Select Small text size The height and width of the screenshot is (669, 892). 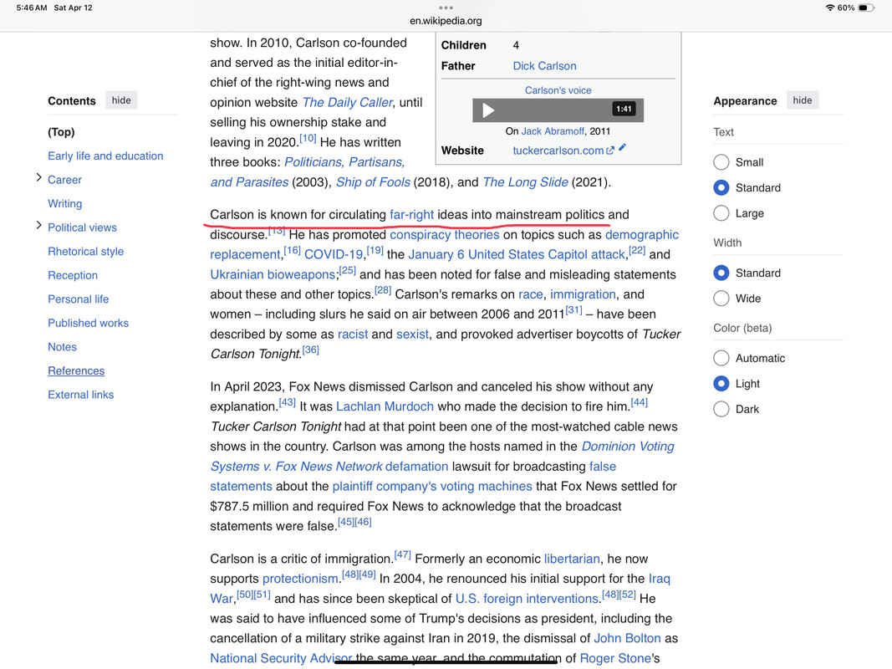pos(721,162)
